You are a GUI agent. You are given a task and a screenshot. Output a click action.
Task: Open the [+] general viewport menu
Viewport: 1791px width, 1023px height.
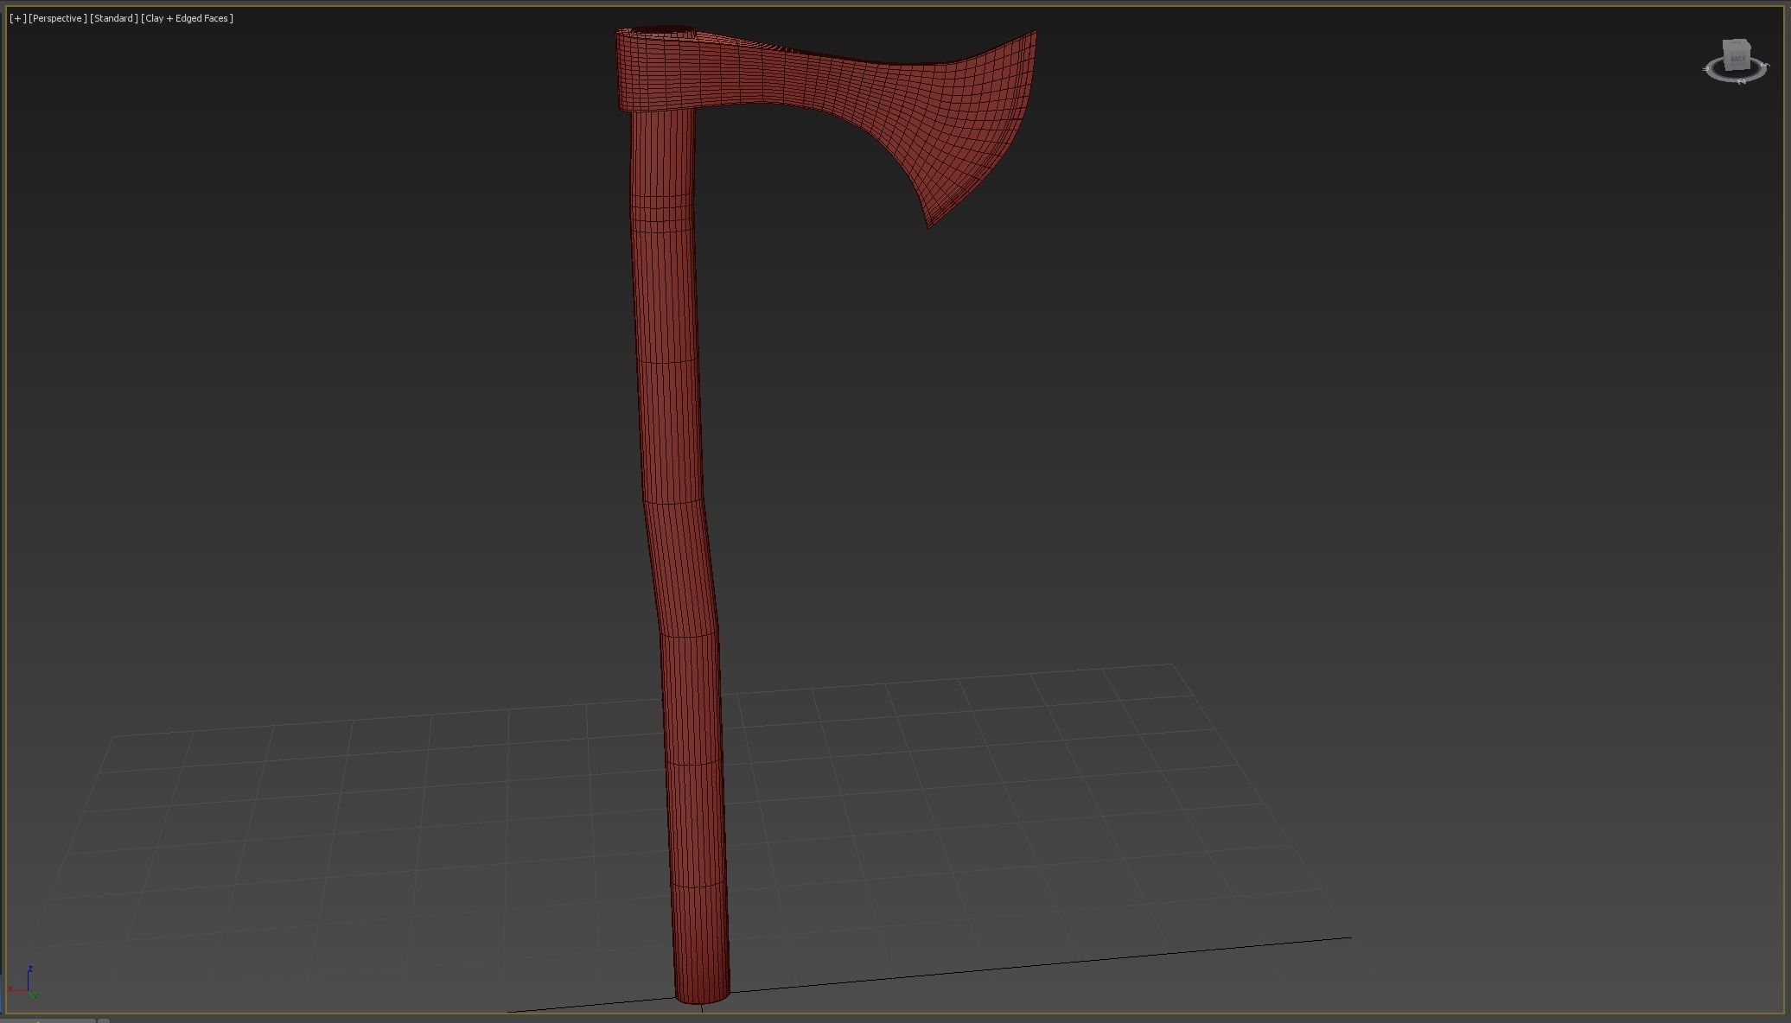(x=17, y=18)
